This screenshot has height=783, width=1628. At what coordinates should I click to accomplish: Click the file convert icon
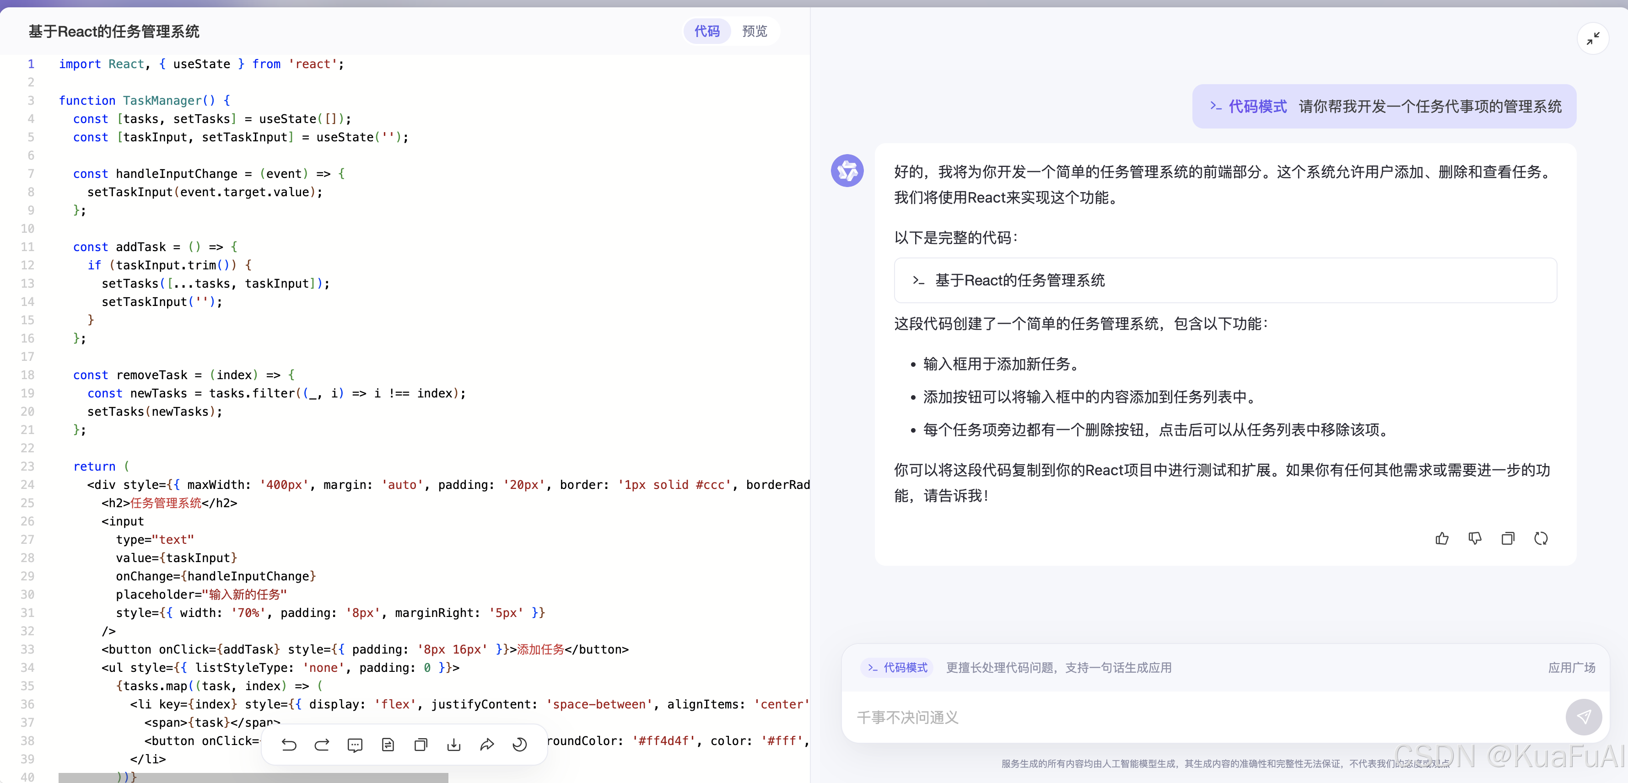tap(388, 745)
